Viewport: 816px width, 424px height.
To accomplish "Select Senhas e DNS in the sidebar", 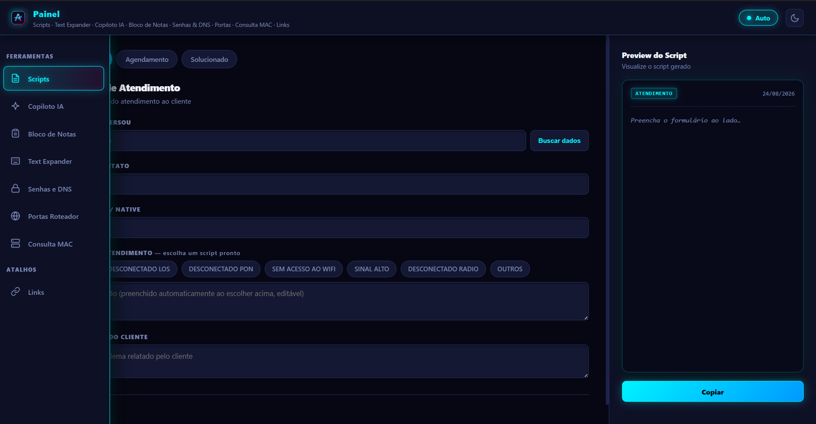I will pos(54,189).
